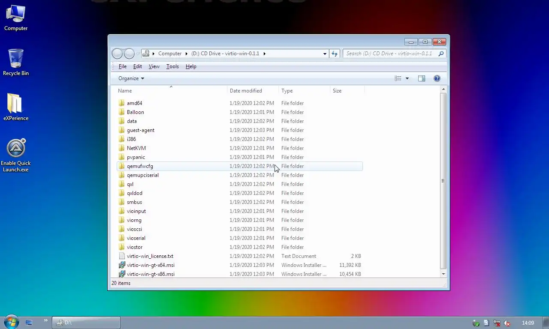
Task: Open the Windows Start orb
Action: 11,322
